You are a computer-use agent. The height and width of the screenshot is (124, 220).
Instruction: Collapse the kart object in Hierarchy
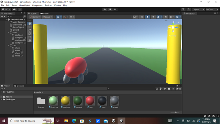point(8,45)
